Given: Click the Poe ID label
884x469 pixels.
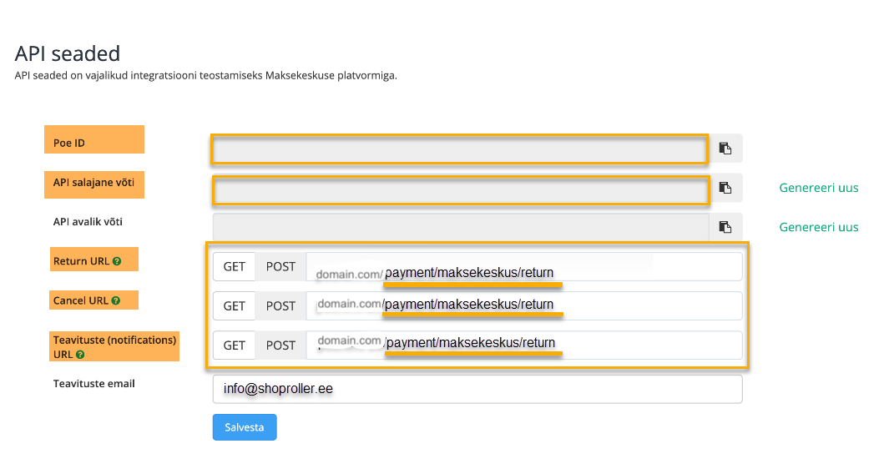Looking at the screenshot, I should pos(68,144).
